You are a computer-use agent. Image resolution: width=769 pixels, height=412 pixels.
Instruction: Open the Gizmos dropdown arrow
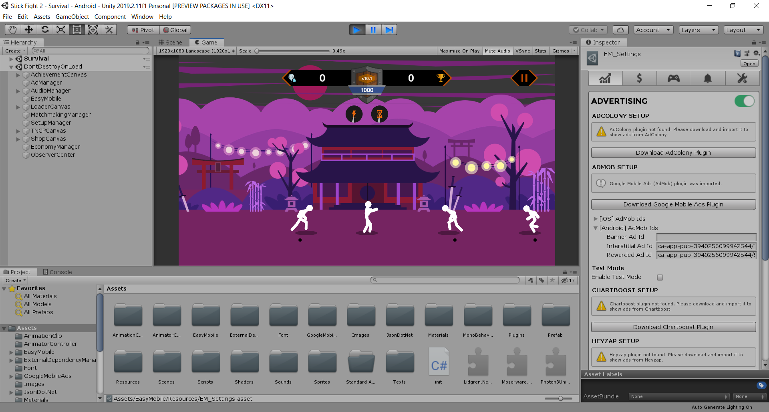pos(574,51)
